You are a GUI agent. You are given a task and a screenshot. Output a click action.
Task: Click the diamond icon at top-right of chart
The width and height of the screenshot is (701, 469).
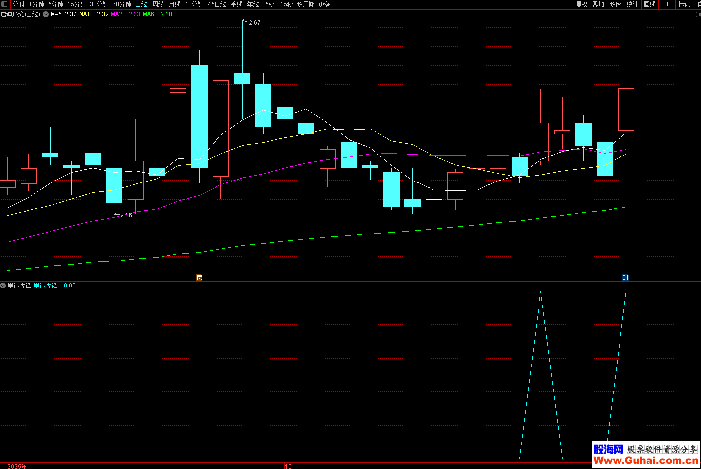689,15
